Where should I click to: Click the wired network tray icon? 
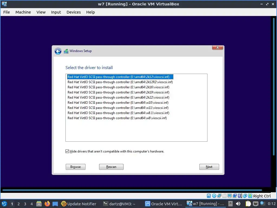(x=255, y=204)
